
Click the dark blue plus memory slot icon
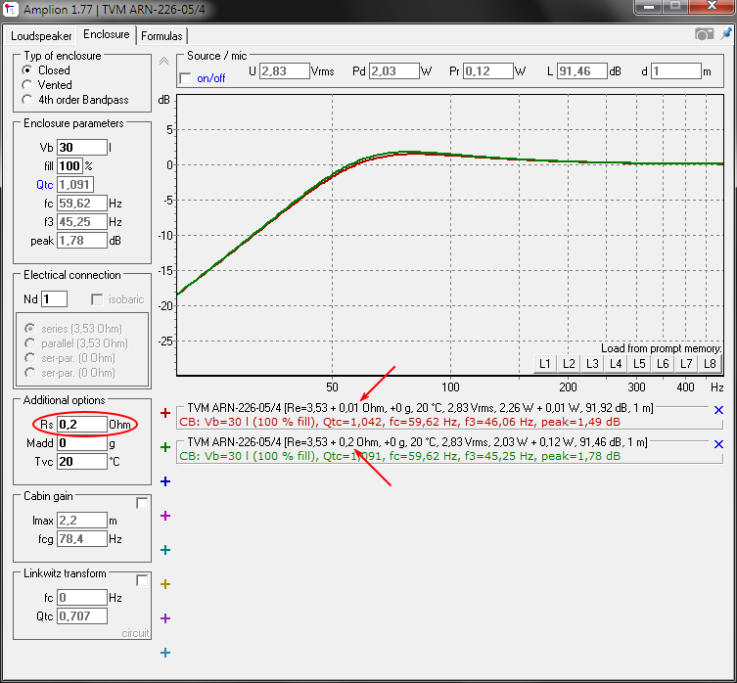(x=165, y=481)
